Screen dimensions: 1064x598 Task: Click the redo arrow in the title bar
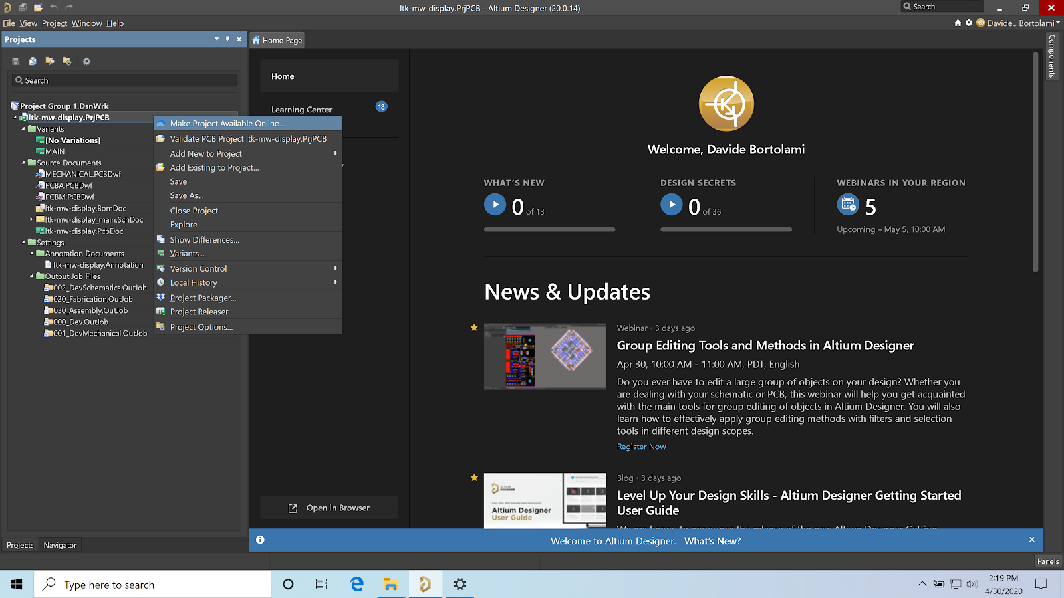pos(69,7)
